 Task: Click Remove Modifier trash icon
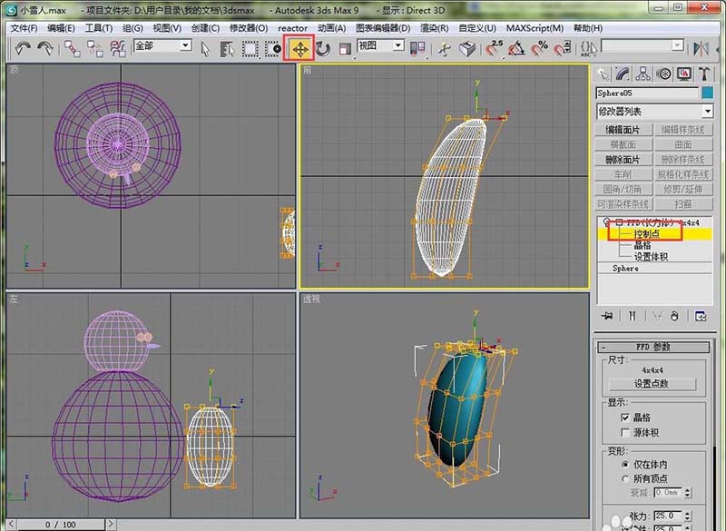point(674,316)
